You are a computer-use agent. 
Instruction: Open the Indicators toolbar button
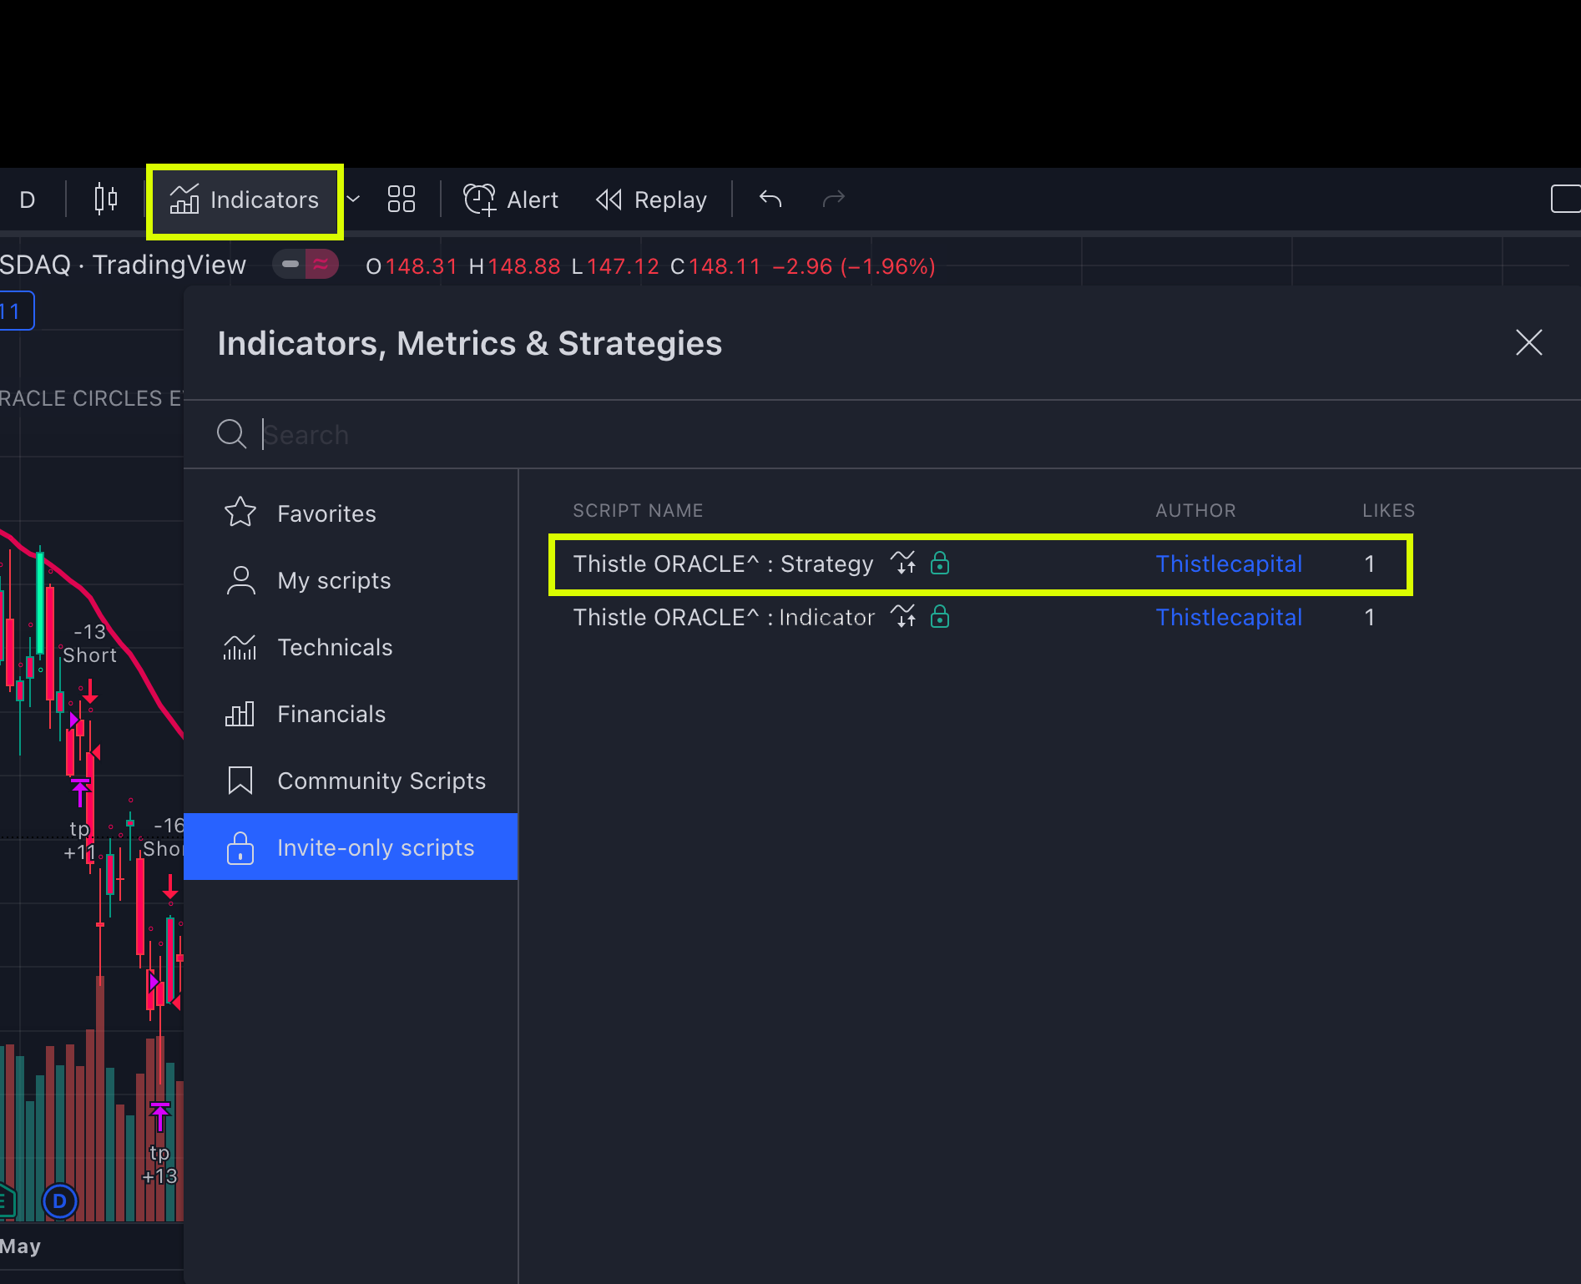(x=245, y=200)
